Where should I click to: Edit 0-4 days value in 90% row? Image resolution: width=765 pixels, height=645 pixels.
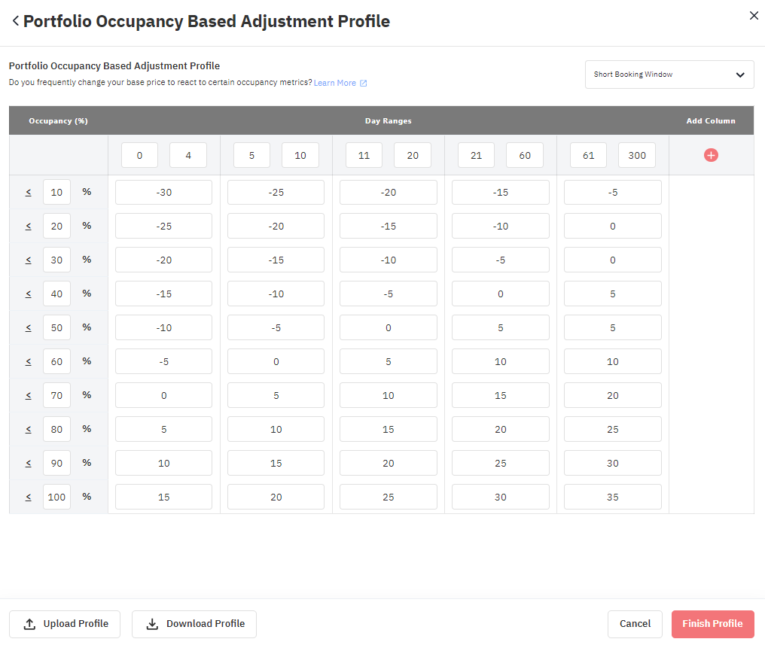click(x=164, y=463)
